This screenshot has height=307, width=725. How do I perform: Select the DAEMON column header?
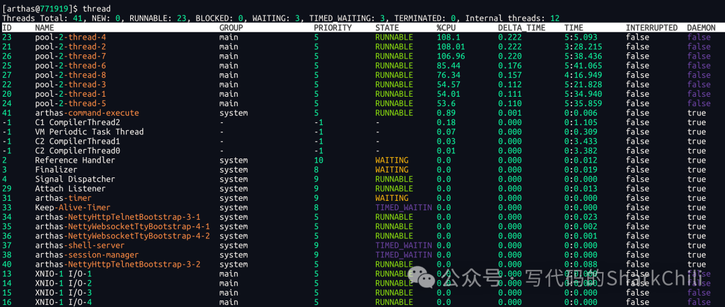(702, 28)
